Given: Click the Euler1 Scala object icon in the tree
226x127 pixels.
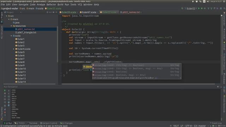Looking at the screenshot, I should (x=16, y=39).
